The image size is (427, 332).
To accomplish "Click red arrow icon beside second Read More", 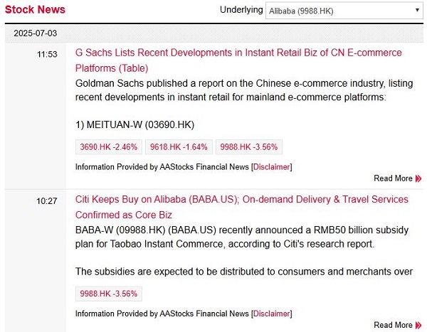I will (418, 325).
